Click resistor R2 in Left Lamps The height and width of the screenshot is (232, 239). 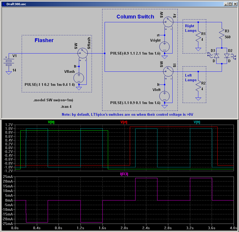[198, 86]
